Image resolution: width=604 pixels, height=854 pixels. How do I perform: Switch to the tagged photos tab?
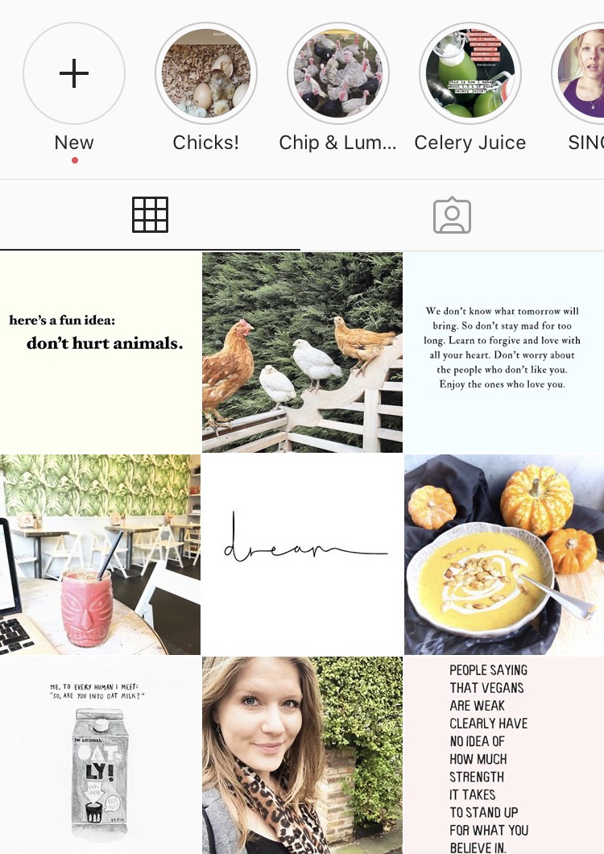coord(452,216)
